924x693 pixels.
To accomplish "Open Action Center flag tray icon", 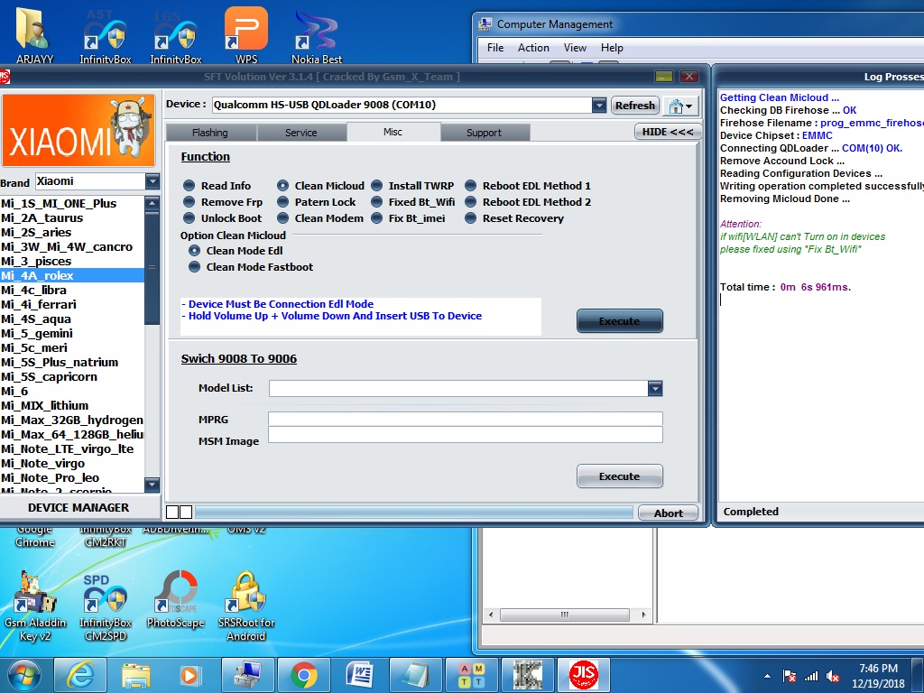I will (789, 677).
